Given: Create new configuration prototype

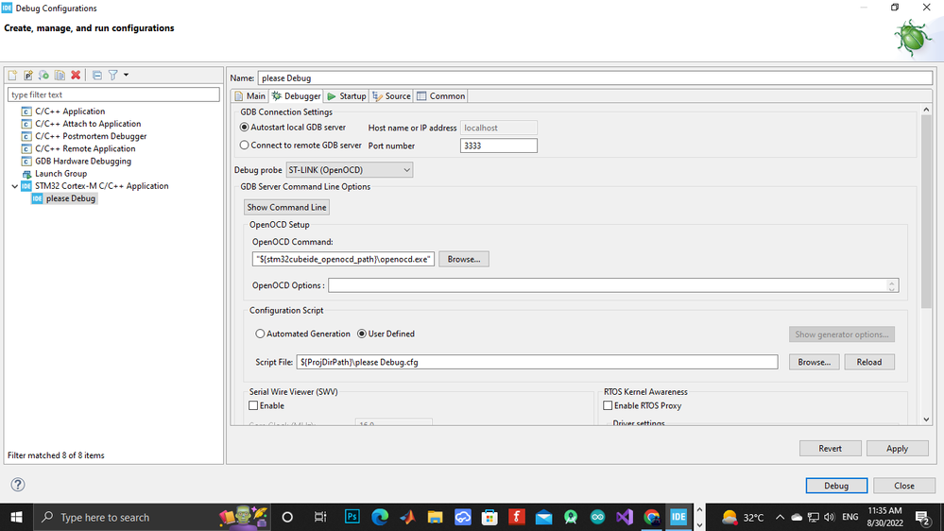Looking at the screenshot, I should point(28,76).
